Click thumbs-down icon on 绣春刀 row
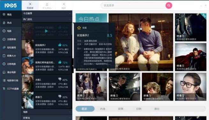209x120 pixels. click(60, 97)
